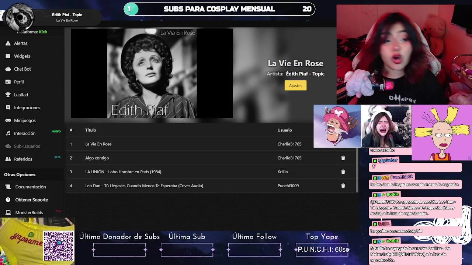The width and height of the screenshot is (472, 265).
Task: Open the Interacción section
Action: click(x=25, y=133)
